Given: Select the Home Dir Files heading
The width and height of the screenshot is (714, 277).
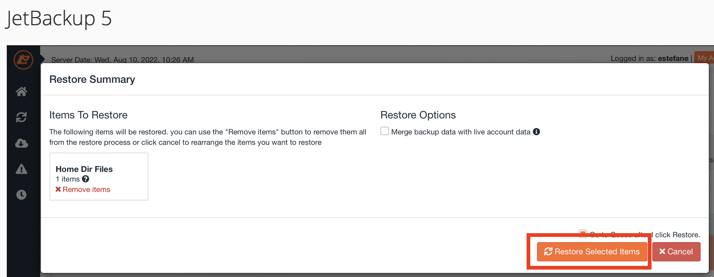Looking at the screenshot, I should (84, 169).
